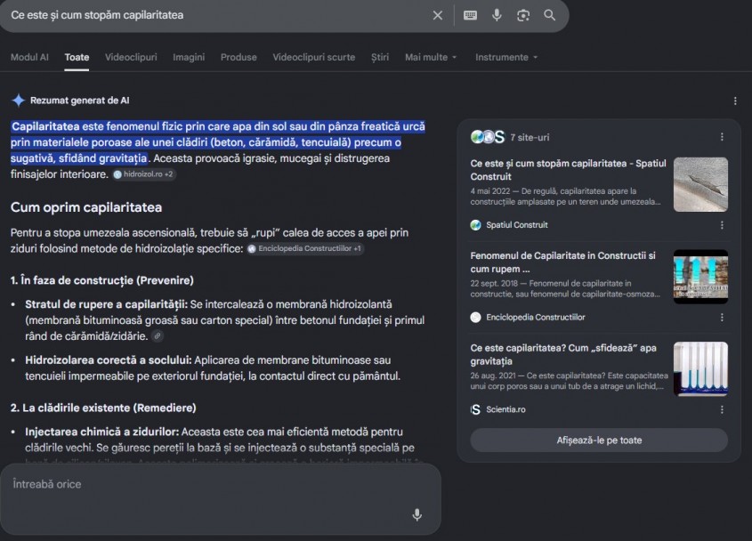Open the on-screen keyboard input tool

470,15
